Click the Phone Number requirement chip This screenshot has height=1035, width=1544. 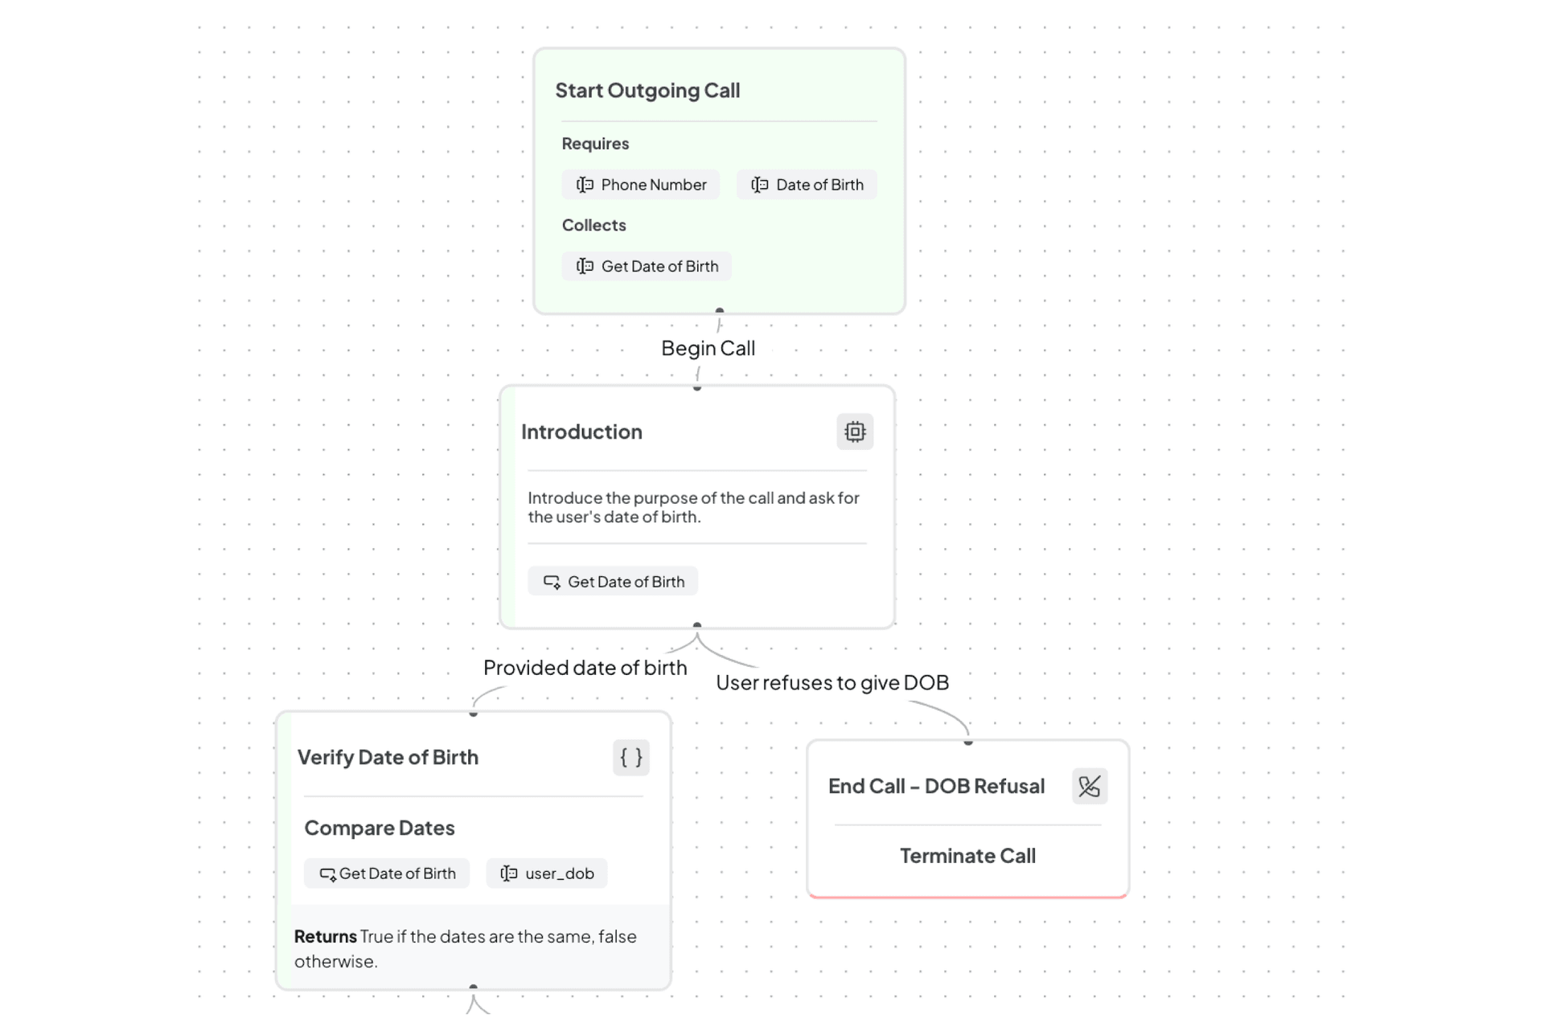tap(640, 184)
